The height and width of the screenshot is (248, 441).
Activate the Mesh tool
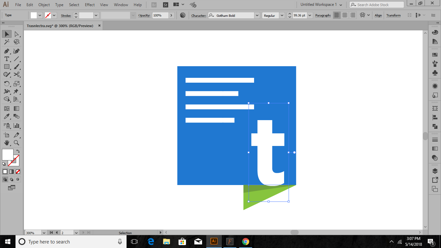[x=6, y=108]
